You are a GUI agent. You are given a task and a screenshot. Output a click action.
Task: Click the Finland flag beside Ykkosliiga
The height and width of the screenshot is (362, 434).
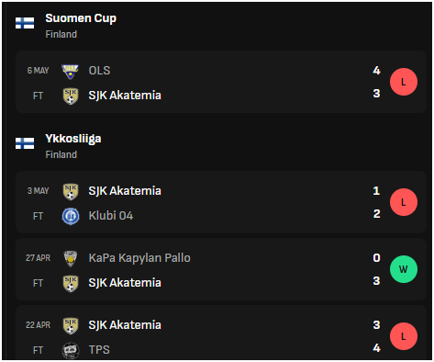[x=25, y=143]
